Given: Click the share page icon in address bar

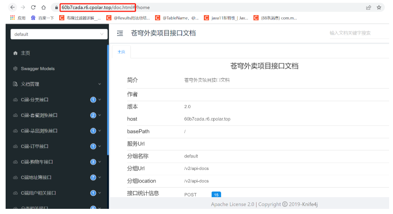Looking at the screenshot, I should (368, 7).
